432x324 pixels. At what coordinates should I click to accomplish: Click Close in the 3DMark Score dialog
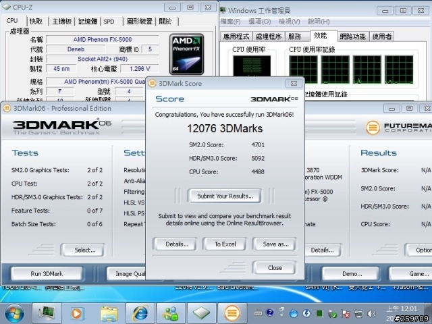pos(275,267)
